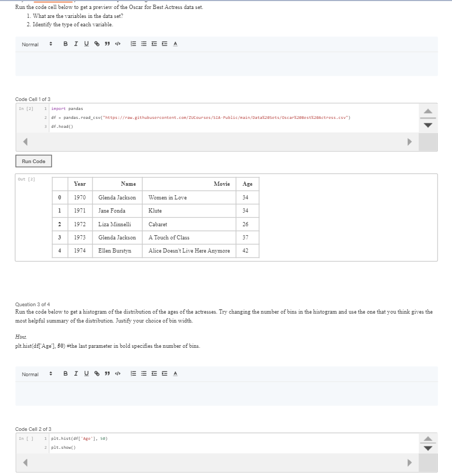Screen dimensions: 452x473
Task: Open the style dropdown in the second editor
Action: click(37, 374)
